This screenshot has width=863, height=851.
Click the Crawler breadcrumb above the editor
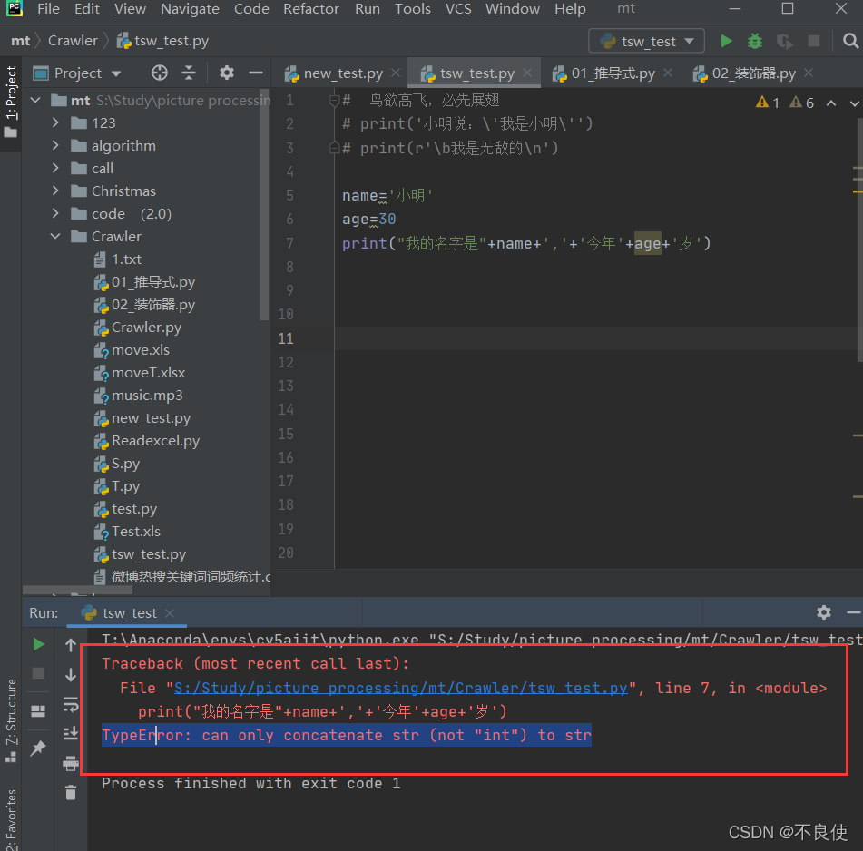pos(73,40)
